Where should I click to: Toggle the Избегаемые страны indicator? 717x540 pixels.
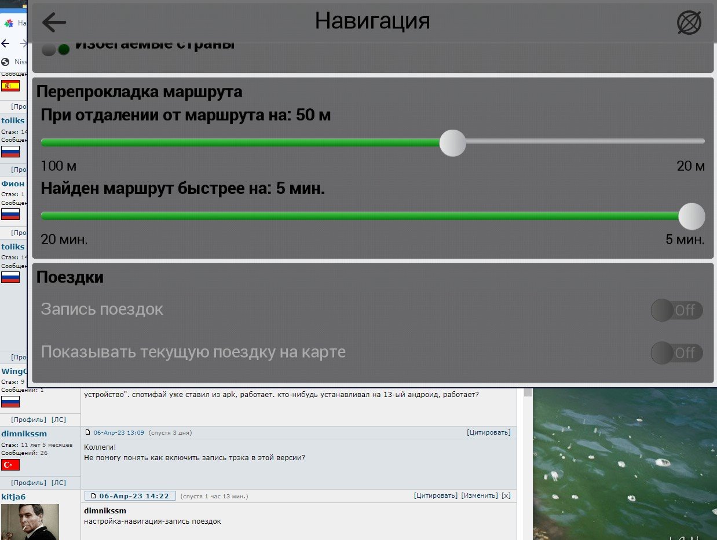(56, 50)
